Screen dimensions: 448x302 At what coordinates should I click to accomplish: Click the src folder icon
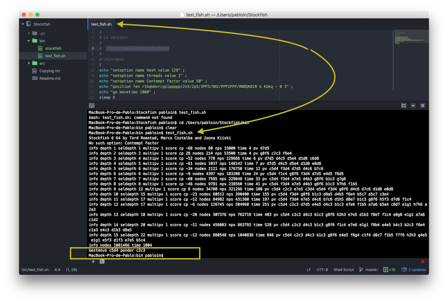point(35,63)
